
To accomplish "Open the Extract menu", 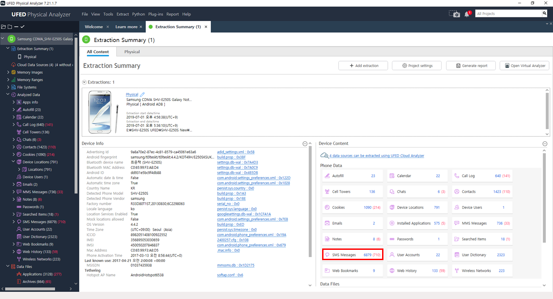I will (123, 14).
